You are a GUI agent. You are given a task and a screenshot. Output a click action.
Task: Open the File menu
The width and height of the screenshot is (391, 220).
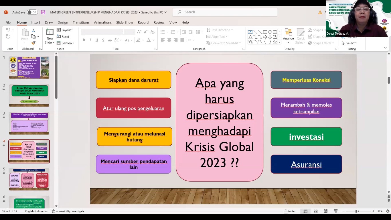[x=8, y=22]
